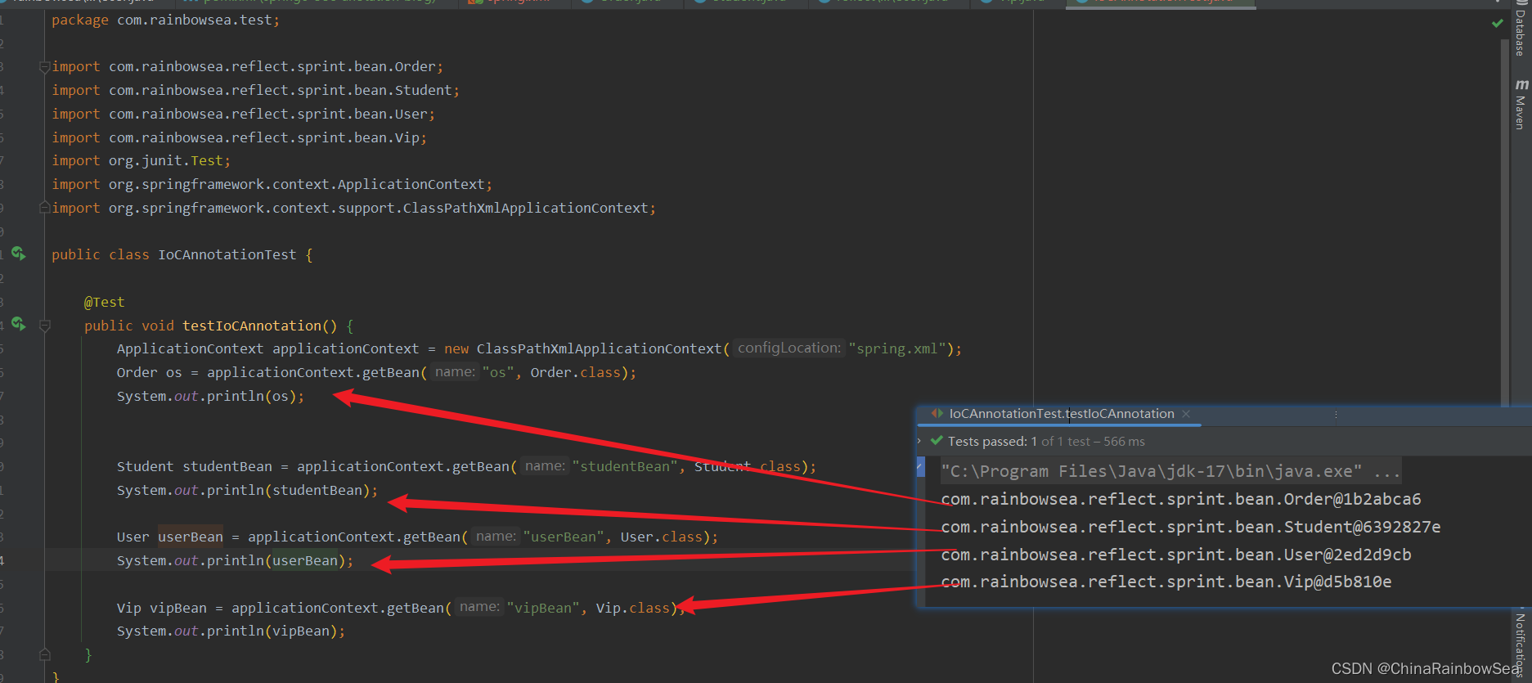Click the Order@1b2abca6 console output line
1532x683 pixels.
pos(1181,499)
